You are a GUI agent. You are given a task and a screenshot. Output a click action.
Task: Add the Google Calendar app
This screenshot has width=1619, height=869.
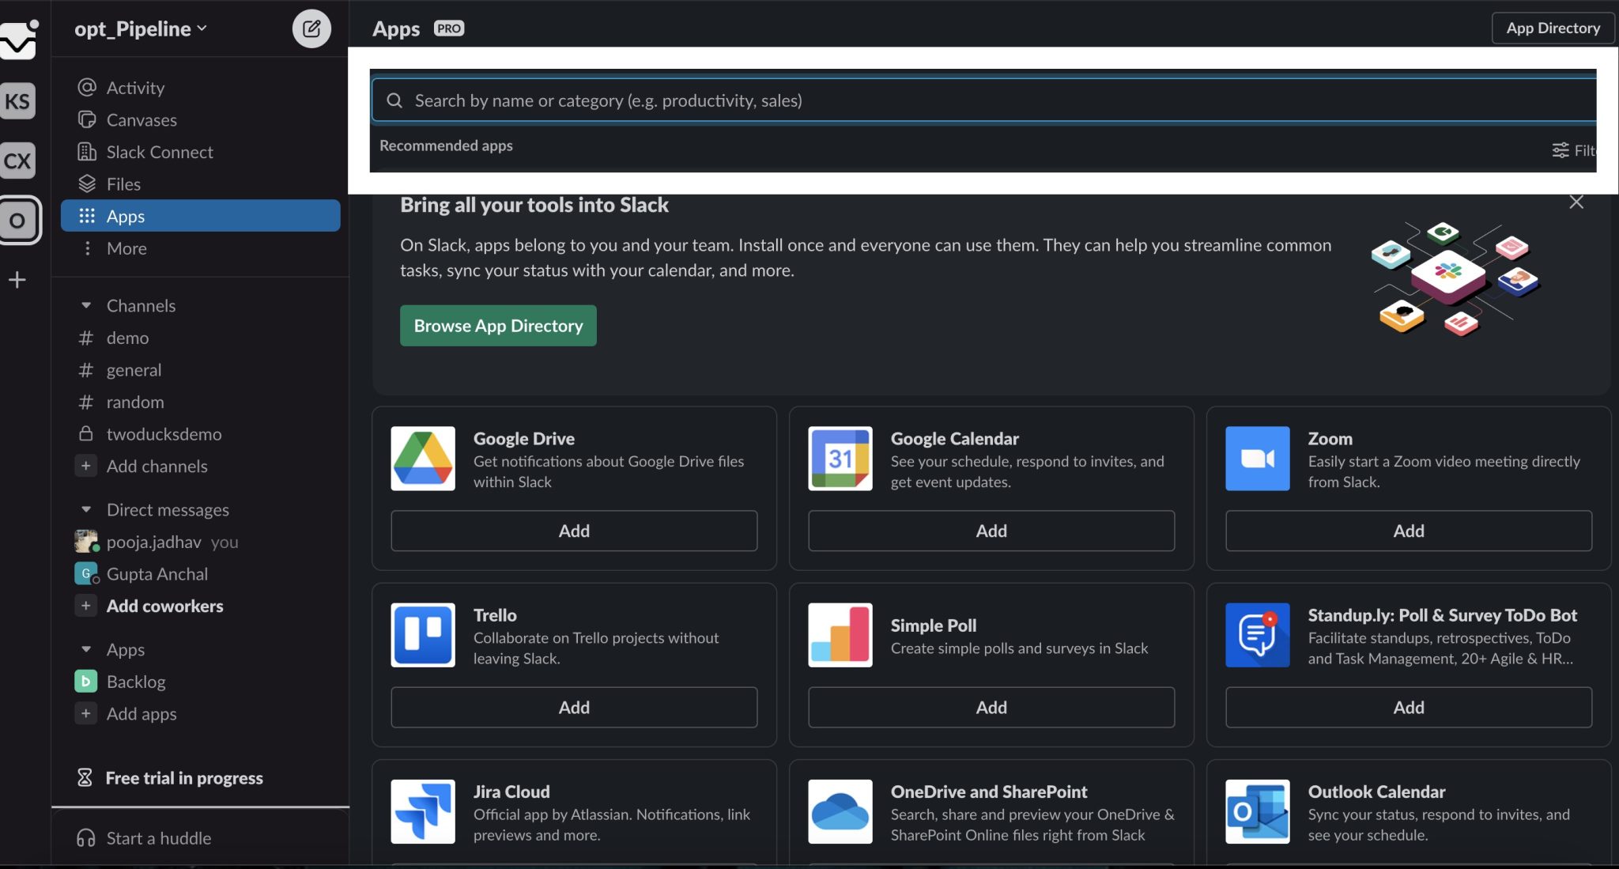[991, 531]
